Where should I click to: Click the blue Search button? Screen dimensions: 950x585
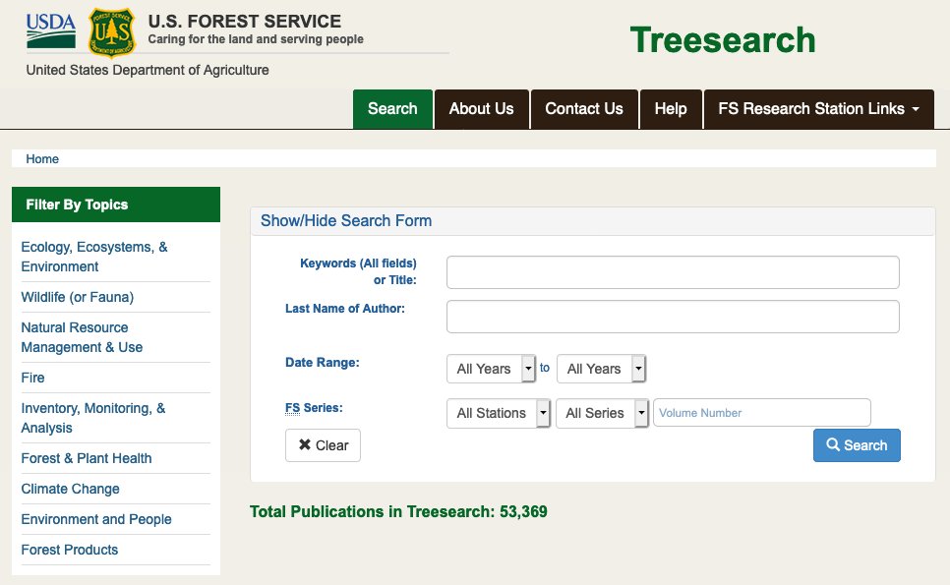click(857, 445)
